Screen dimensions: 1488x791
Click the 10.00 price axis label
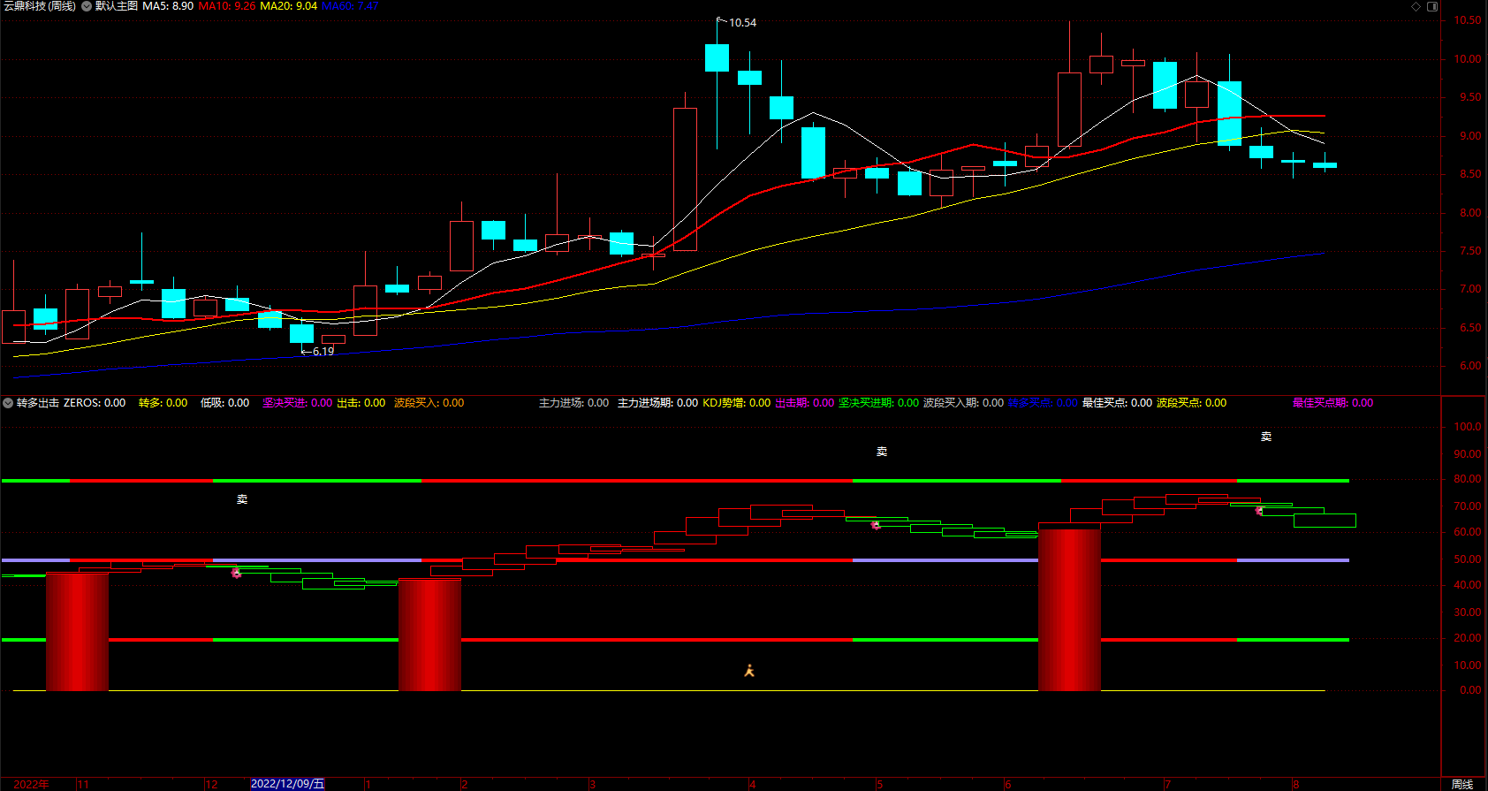[x=1469, y=59]
